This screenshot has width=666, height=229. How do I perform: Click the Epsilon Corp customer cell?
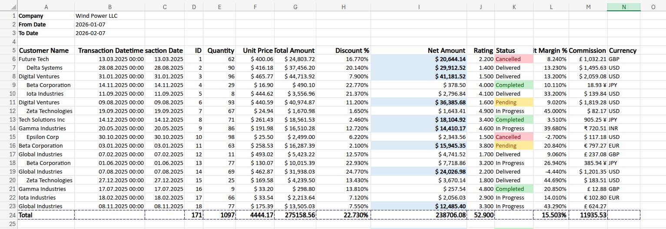[x=43, y=137]
